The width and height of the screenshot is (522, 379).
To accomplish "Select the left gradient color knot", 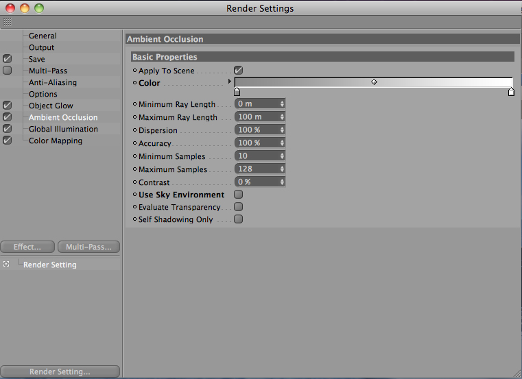I will pos(237,92).
